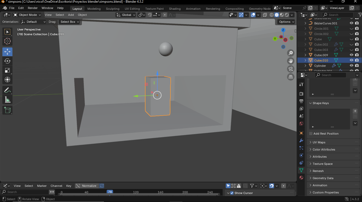Screen dimensions: 362x202
Task: Open the Object Mode dropdown
Action: 27,15
